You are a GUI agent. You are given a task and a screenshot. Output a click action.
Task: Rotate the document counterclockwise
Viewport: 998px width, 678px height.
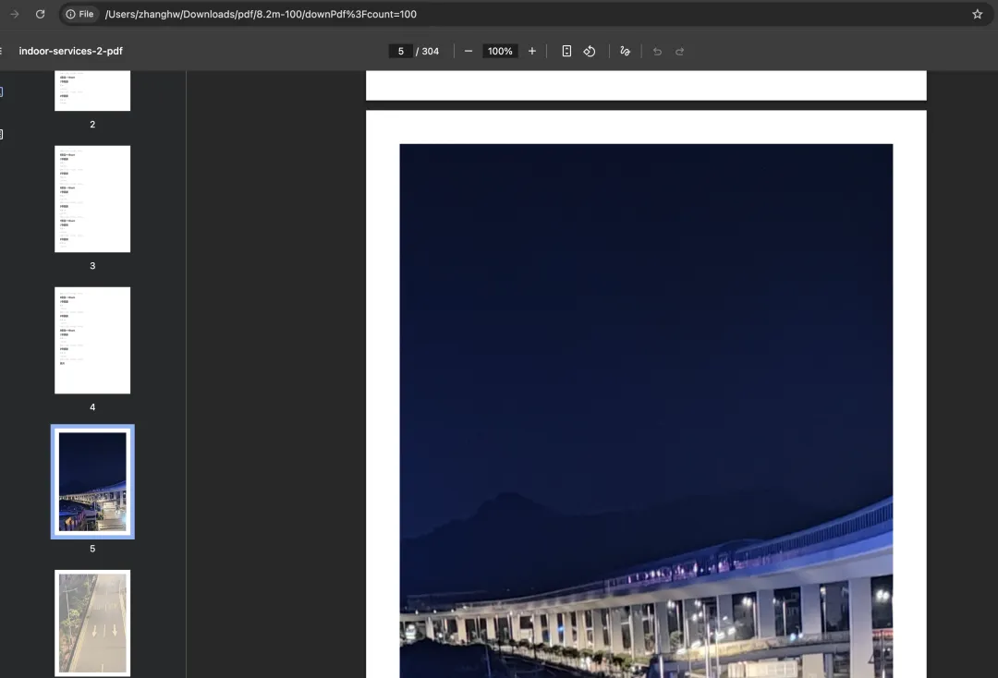click(590, 51)
